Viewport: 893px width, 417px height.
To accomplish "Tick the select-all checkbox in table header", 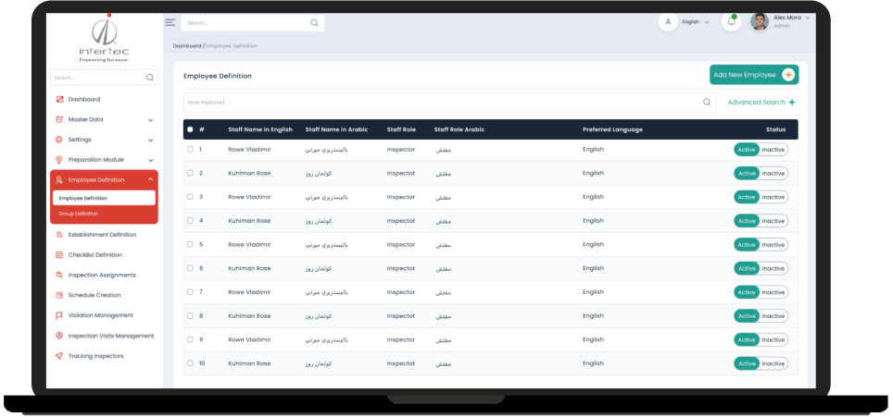I will (190, 129).
